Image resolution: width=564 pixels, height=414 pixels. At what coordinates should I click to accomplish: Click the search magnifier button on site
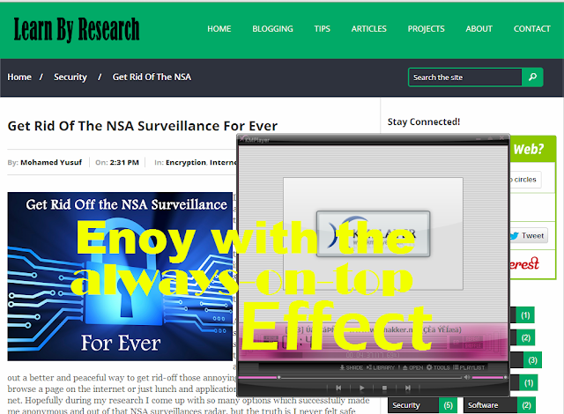[532, 77]
